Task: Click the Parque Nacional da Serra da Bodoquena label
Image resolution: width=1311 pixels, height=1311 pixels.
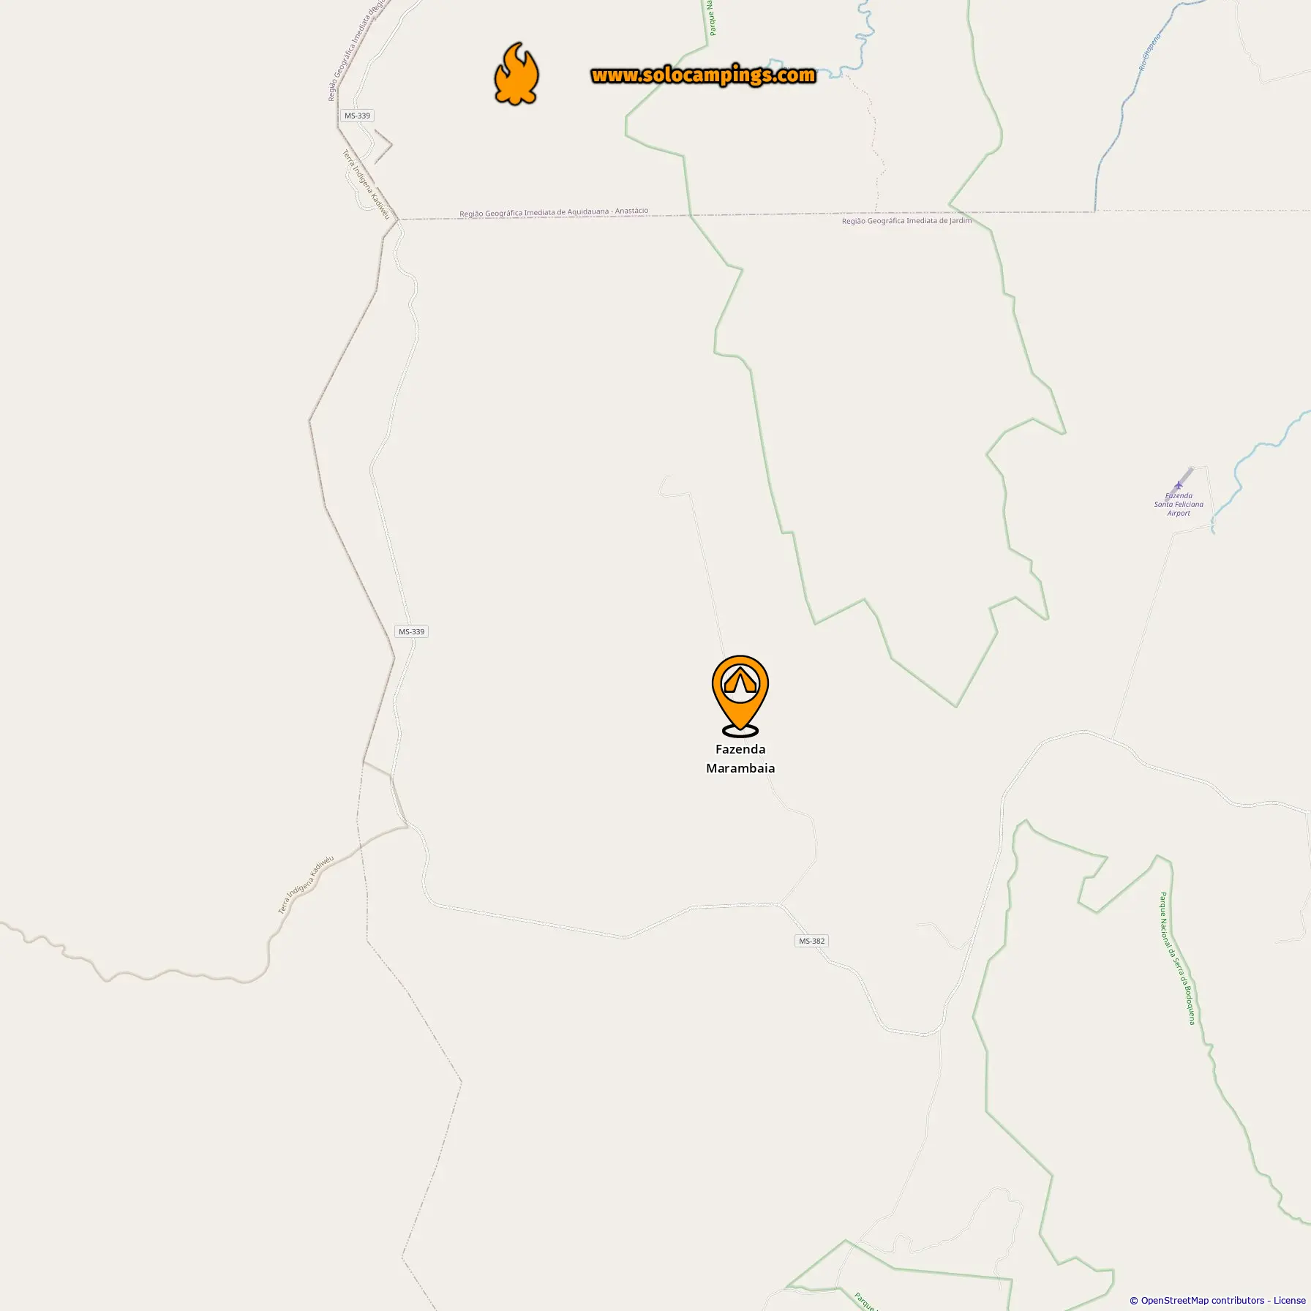Action: tap(1177, 958)
